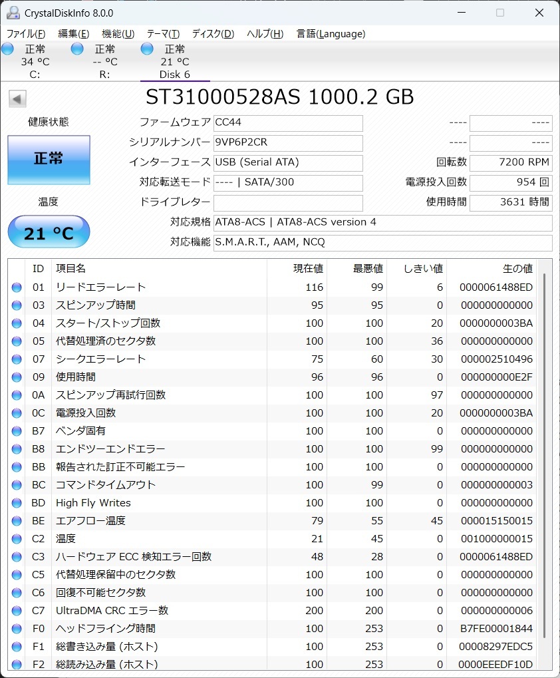Click the power on count field 954 回

(x=511, y=182)
